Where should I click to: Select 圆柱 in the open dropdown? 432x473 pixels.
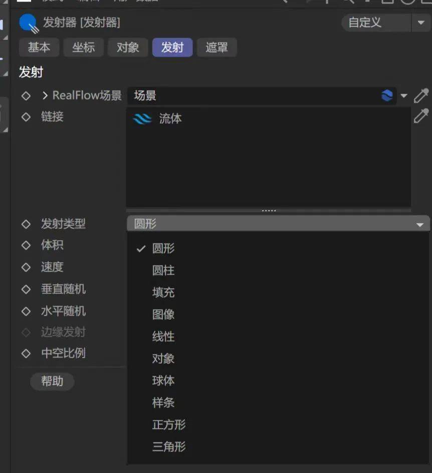(163, 270)
